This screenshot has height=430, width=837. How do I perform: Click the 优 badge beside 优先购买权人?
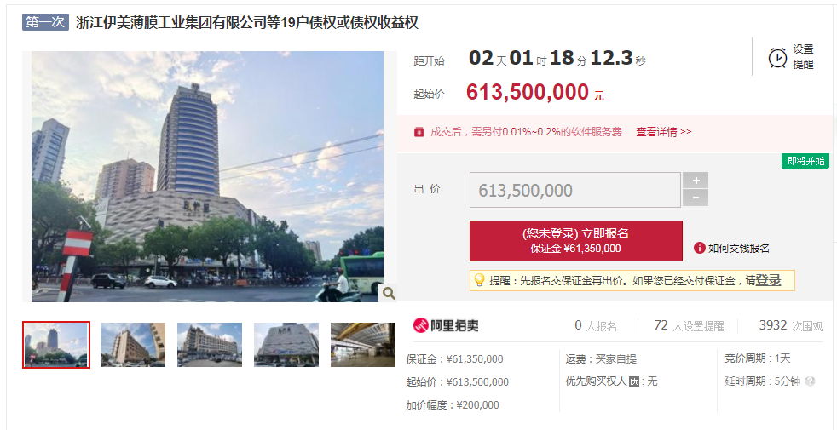coord(633,381)
